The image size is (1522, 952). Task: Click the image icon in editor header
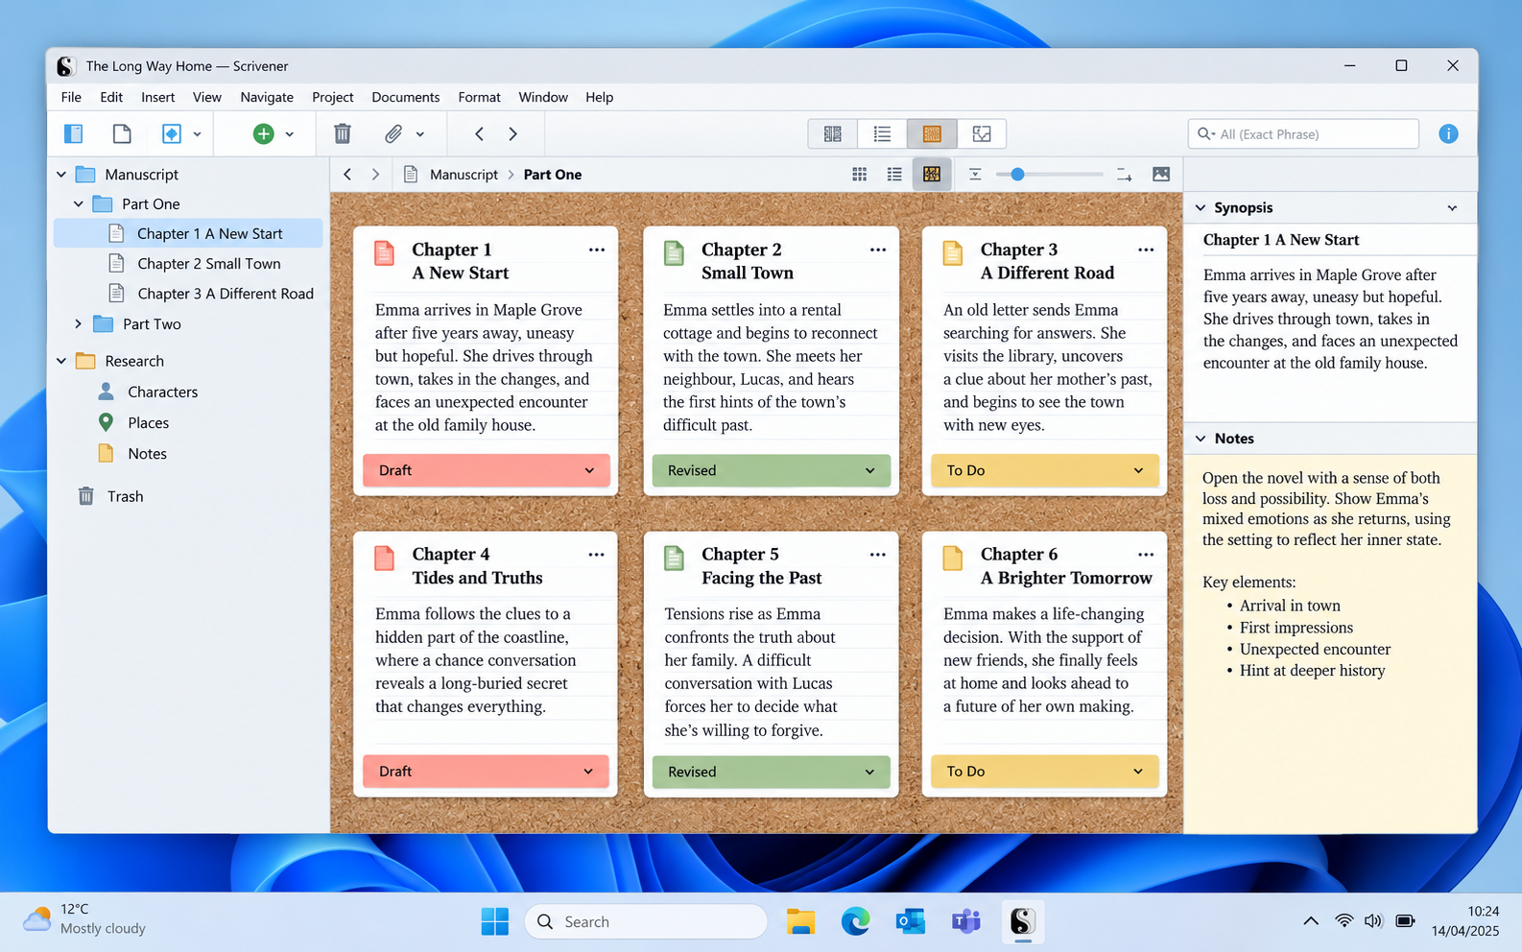point(1161,174)
